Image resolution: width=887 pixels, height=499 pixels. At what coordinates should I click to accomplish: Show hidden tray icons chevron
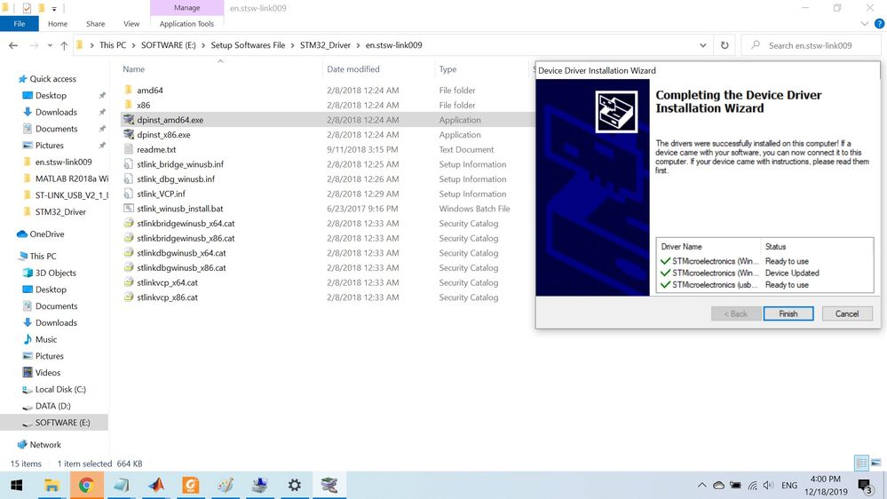[x=701, y=486]
